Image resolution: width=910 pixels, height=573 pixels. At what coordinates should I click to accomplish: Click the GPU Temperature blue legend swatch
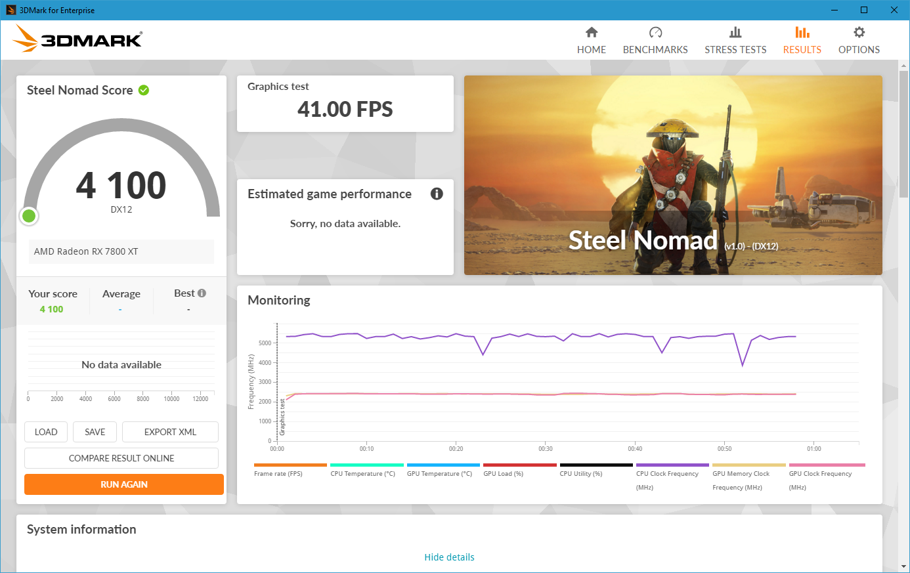click(443, 465)
